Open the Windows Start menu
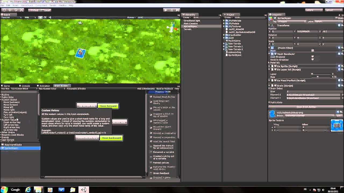The height and width of the screenshot is (193, 344). click(x=4, y=190)
